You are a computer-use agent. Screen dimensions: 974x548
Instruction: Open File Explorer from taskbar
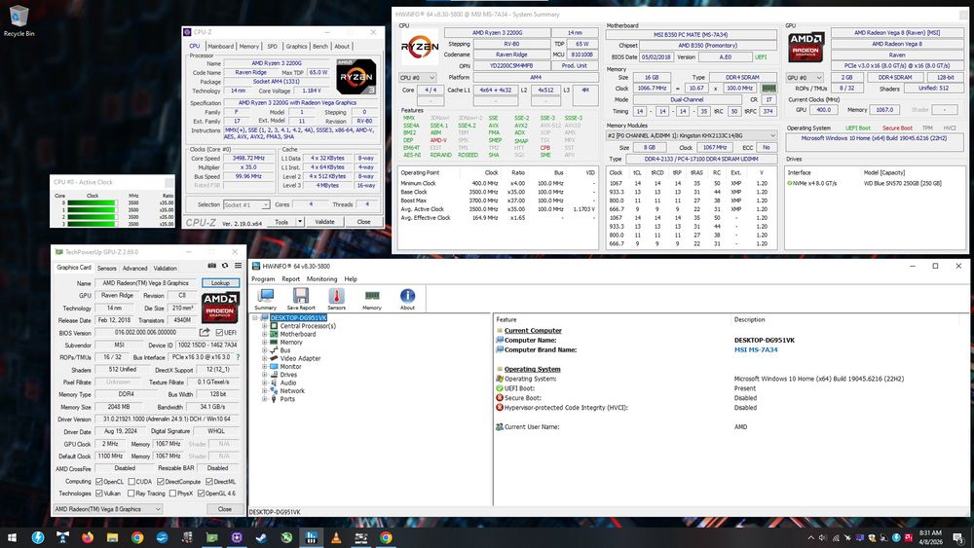pyautogui.click(x=112, y=537)
